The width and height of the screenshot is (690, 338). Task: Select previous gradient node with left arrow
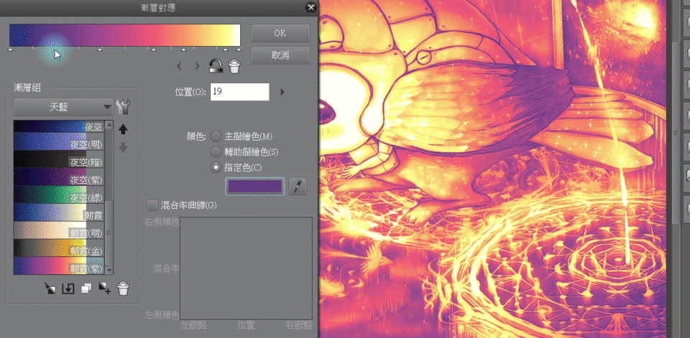coord(179,67)
